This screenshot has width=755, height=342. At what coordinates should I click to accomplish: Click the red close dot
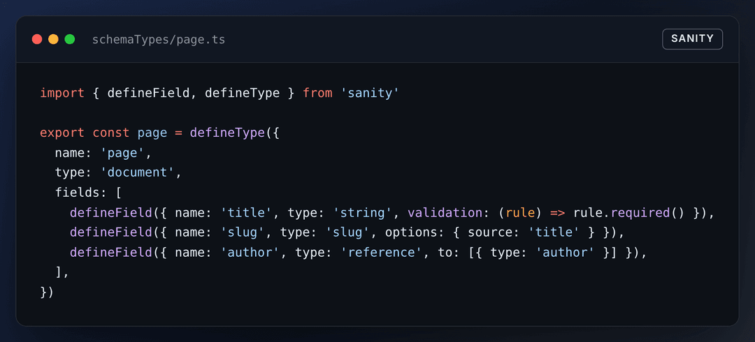(37, 40)
